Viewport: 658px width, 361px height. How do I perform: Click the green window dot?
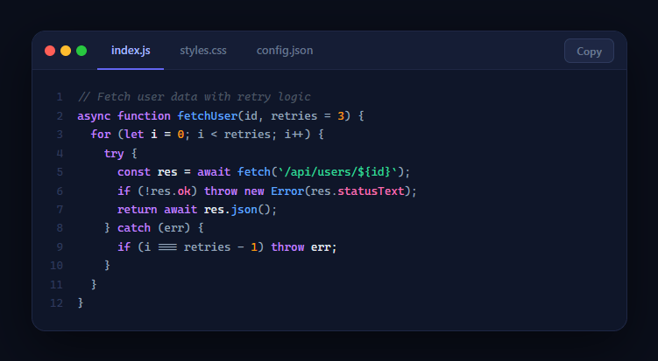81,51
